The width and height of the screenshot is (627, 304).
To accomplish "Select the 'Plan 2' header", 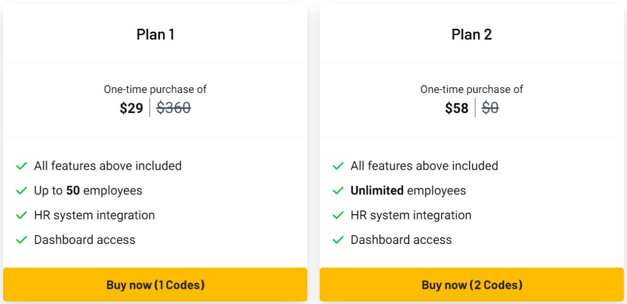I will [x=472, y=34].
